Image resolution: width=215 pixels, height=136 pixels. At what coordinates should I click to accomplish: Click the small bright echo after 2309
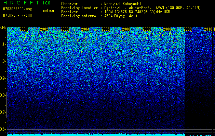(194, 109)
